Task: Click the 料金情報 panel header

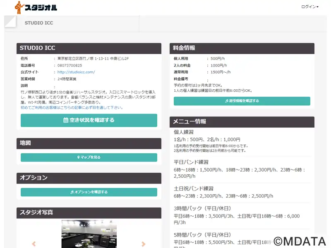Action: [x=242, y=48]
